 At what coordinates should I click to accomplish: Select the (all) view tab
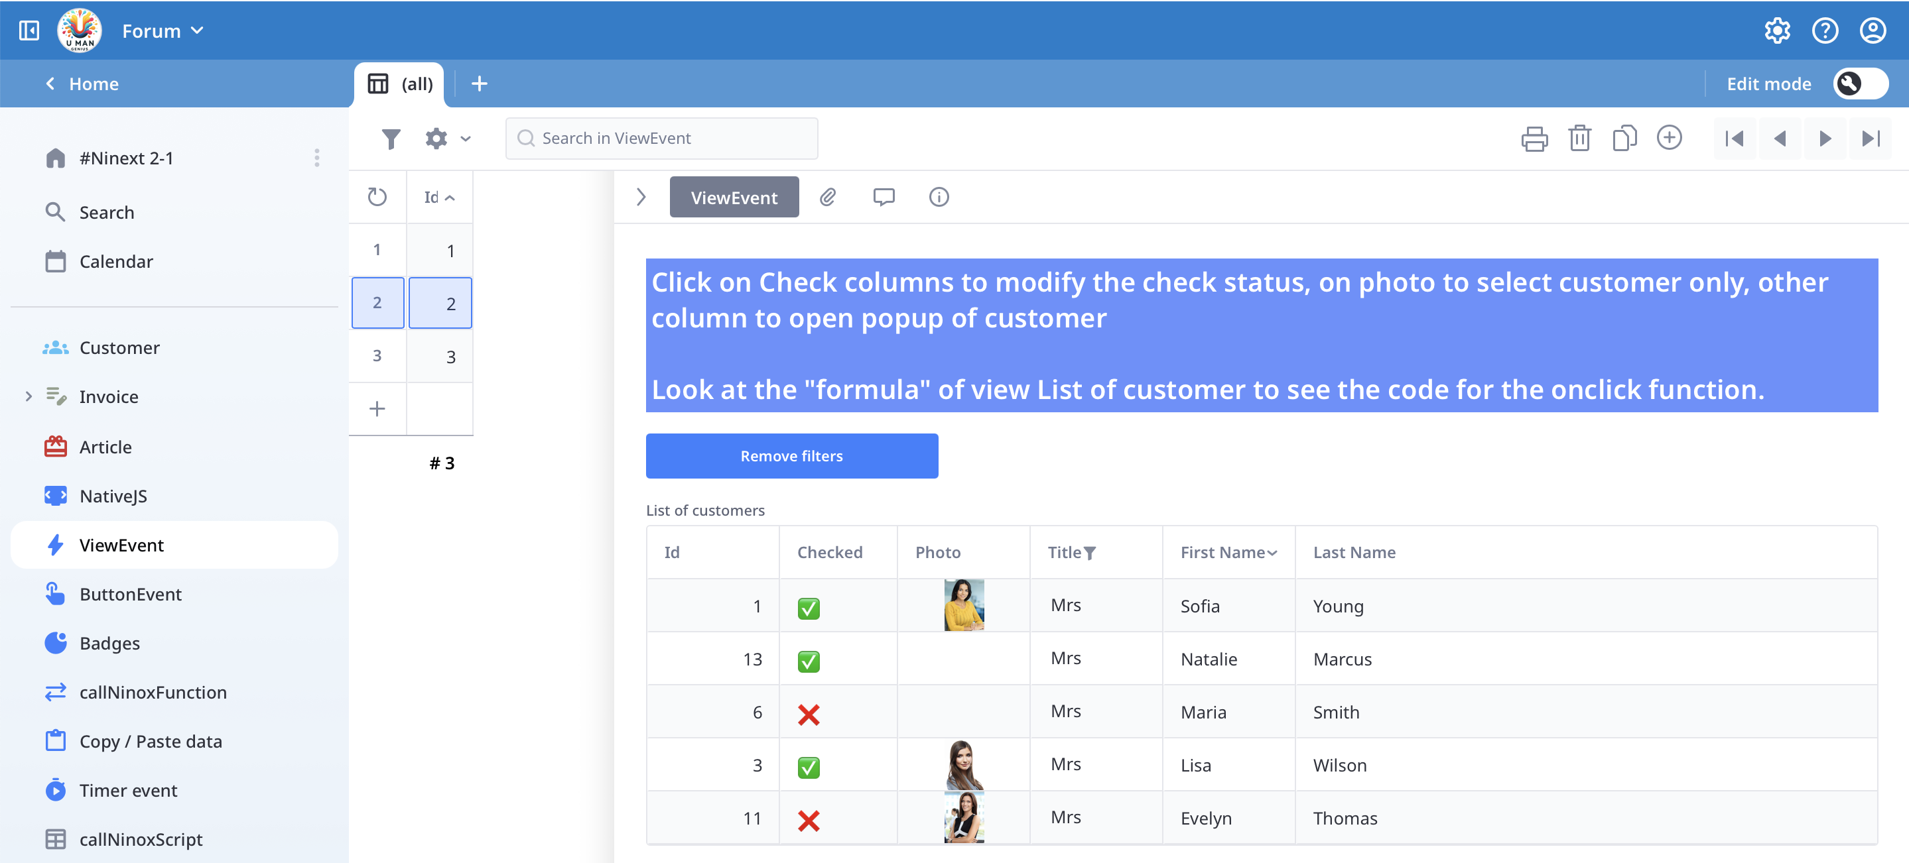[x=400, y=84]
